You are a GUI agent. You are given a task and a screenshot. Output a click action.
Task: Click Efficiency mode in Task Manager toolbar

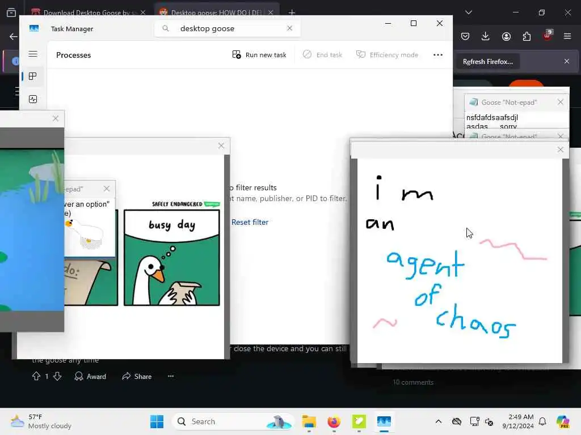pyautogui.click(x=387, y=55)
